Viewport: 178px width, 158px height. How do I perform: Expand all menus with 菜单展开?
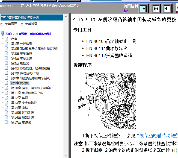tap(11, 24)
